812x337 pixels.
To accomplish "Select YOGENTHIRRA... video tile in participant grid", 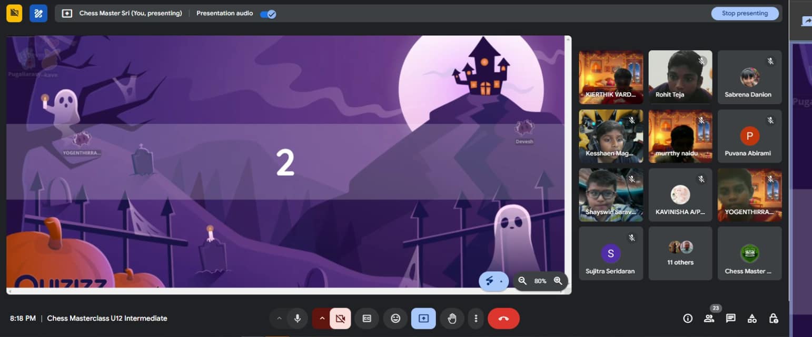I will [x=749, y=195].
